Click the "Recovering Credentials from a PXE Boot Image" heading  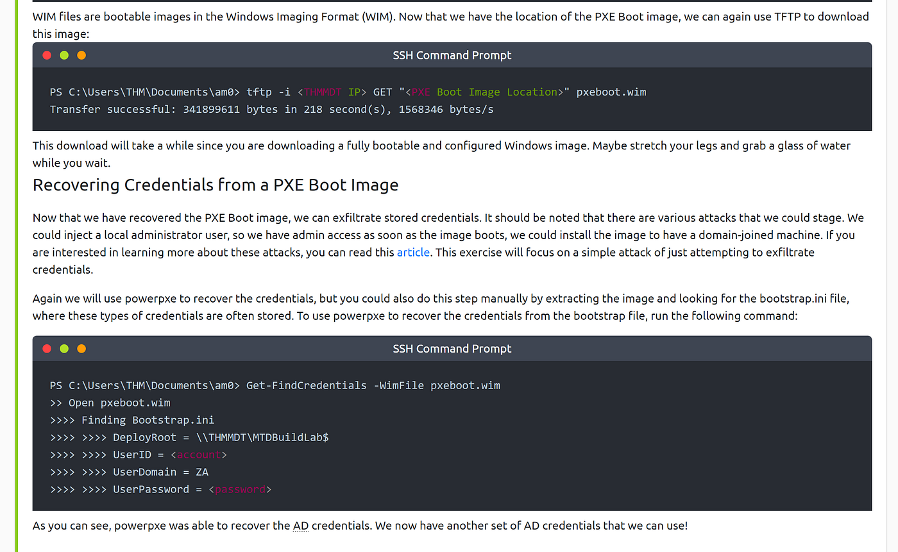click(x=216, y=185)
